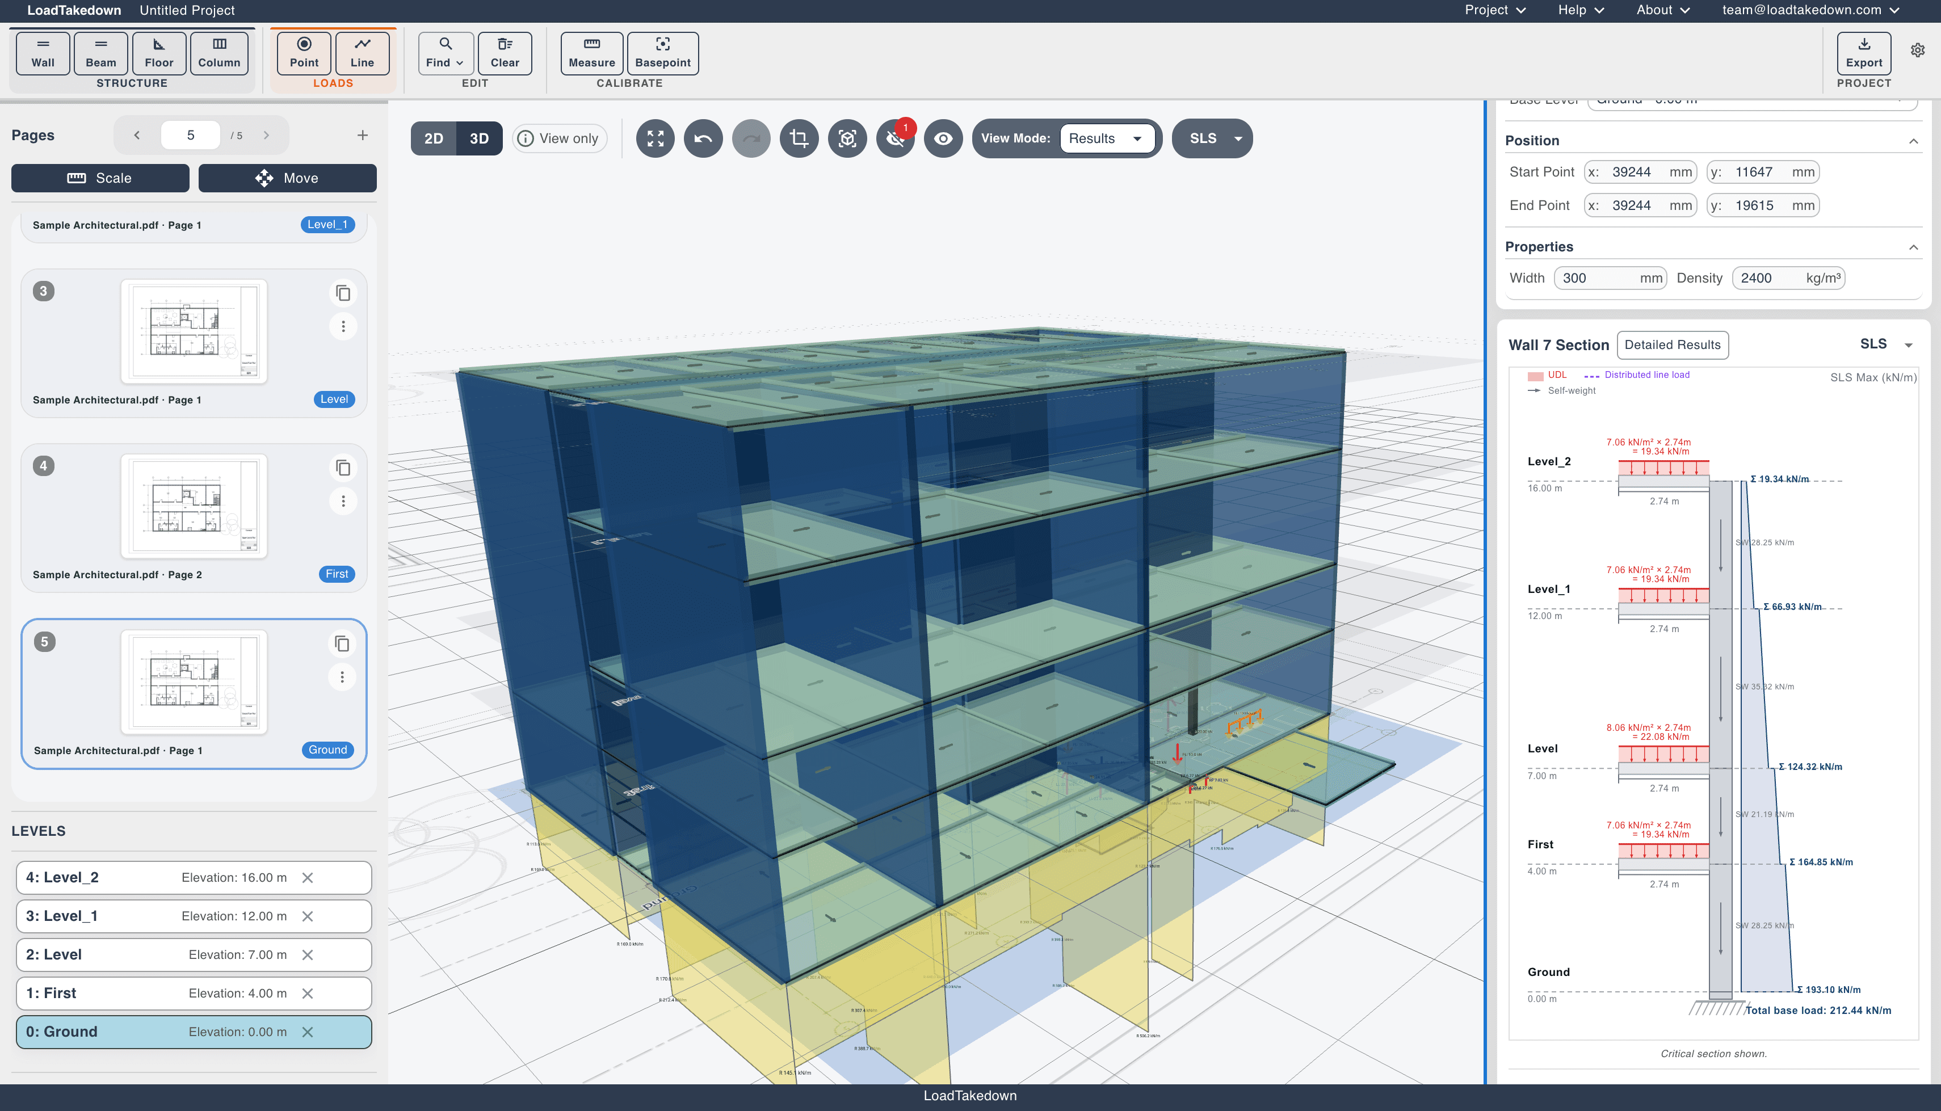Open the Project menu
This screenshot has height=1111, width=1941.
(1493, 10)
